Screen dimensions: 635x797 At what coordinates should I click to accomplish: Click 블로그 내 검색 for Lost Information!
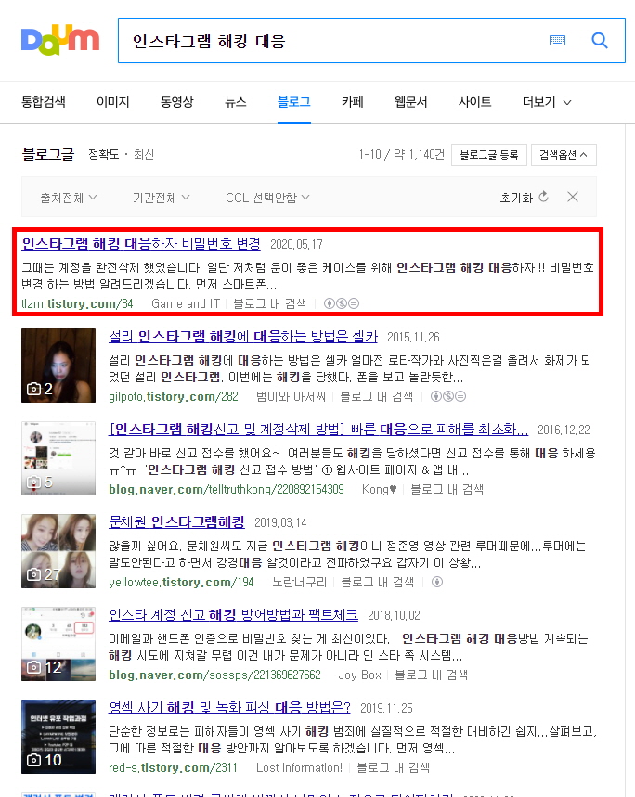tap(393, 768)
